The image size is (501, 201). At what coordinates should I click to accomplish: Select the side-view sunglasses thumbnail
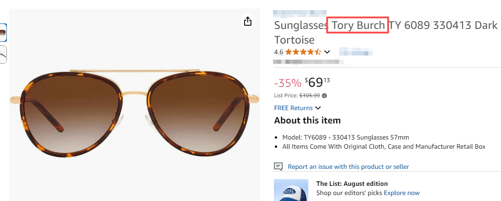[x=3, y=55]
